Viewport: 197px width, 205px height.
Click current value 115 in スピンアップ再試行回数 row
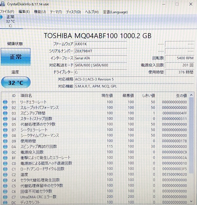(x=110, y=146)
